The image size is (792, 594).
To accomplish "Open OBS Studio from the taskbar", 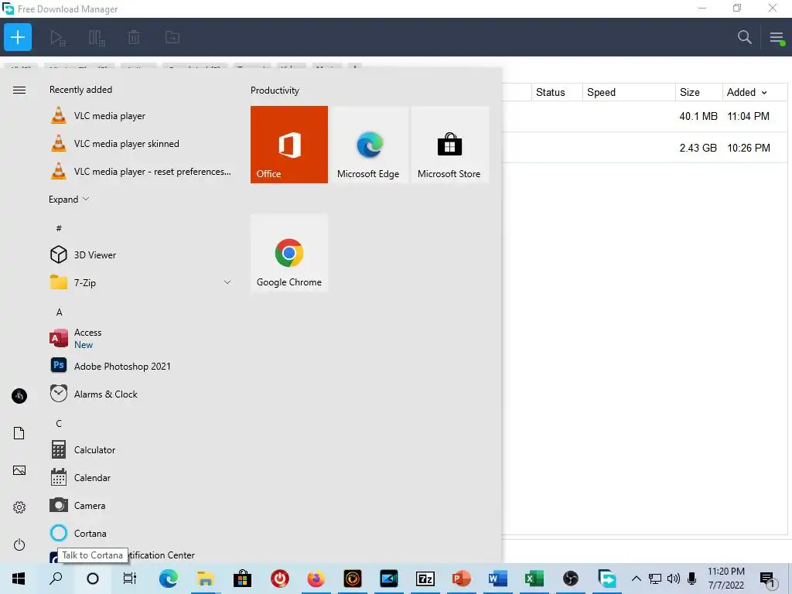I will point(570,579).
